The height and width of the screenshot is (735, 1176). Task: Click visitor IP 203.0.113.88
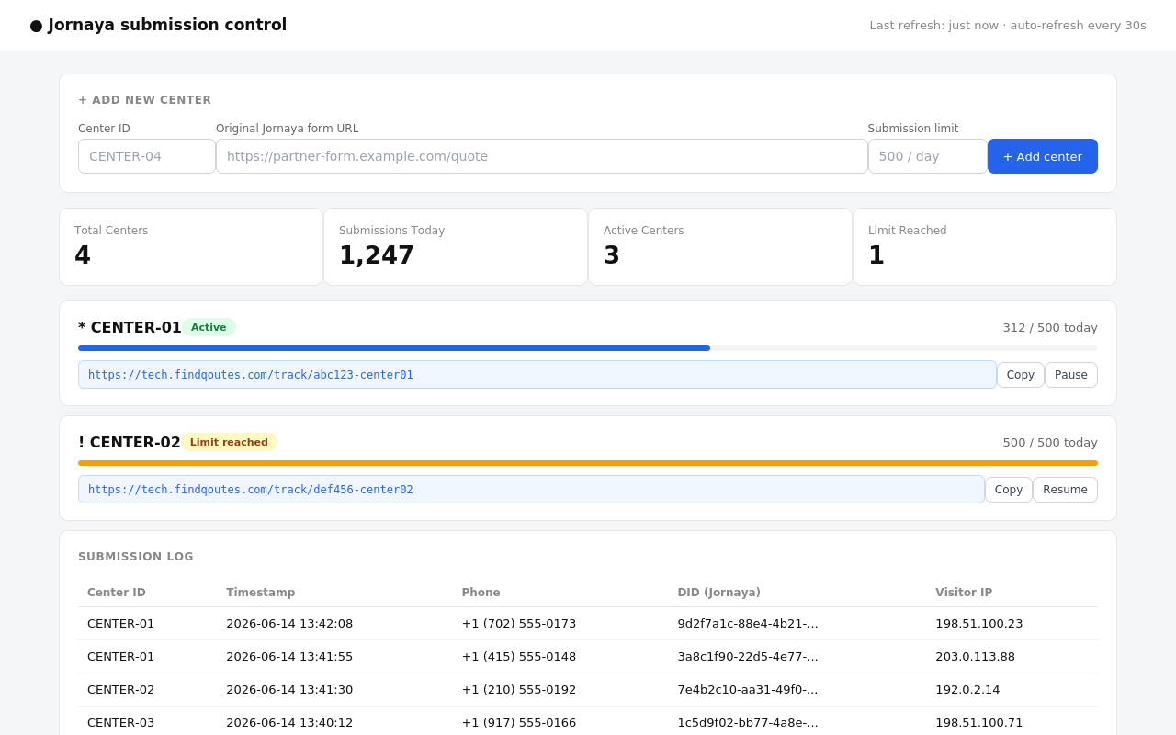click(976, 656)
